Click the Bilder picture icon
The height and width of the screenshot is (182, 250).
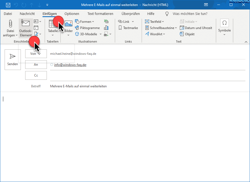point(69,24)
